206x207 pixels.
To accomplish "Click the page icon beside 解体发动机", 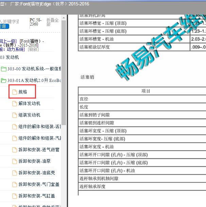I will point(15,103).
